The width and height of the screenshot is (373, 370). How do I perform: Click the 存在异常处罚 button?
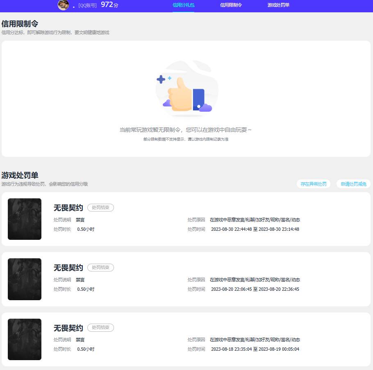[x=313, y=184]
